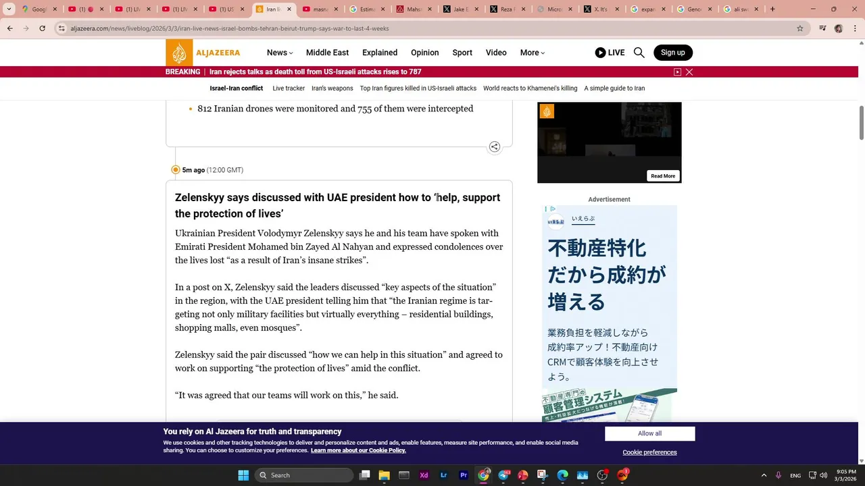Click the LIVE play icon button

coord(610,53)
